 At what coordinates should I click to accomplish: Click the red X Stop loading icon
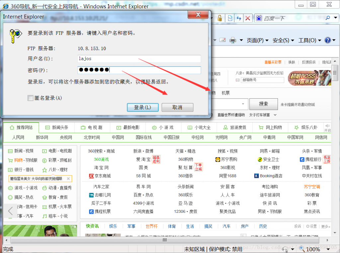coord(248,18)
